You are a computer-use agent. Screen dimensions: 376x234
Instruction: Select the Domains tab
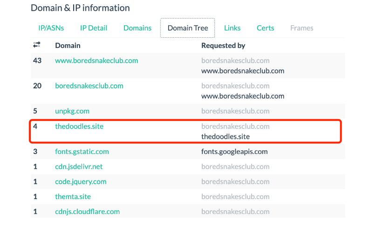137,28
